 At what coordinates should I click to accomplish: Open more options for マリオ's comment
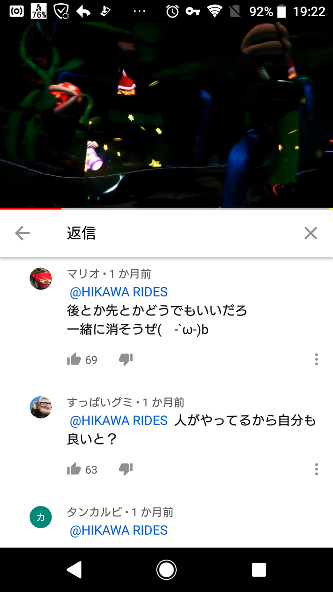pos(316,359)
